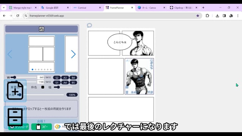Screen dimensions: 242x136
Task: Open the browser downloads icon
Action: click(217, 16)
